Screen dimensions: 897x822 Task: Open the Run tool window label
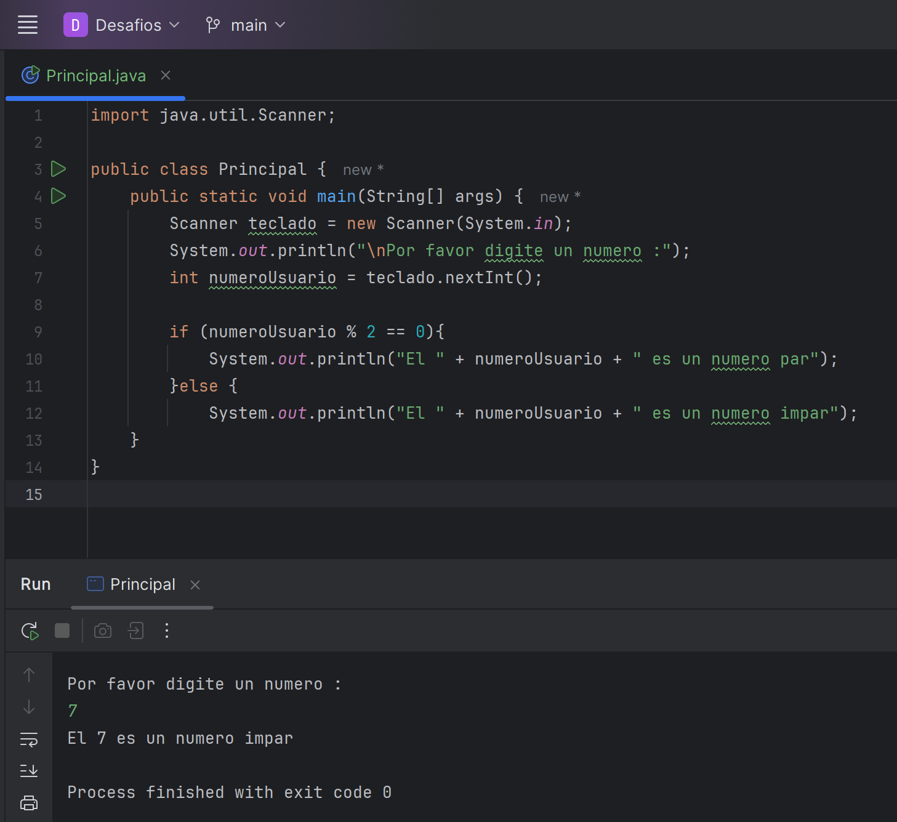click(x=36, y=584)
